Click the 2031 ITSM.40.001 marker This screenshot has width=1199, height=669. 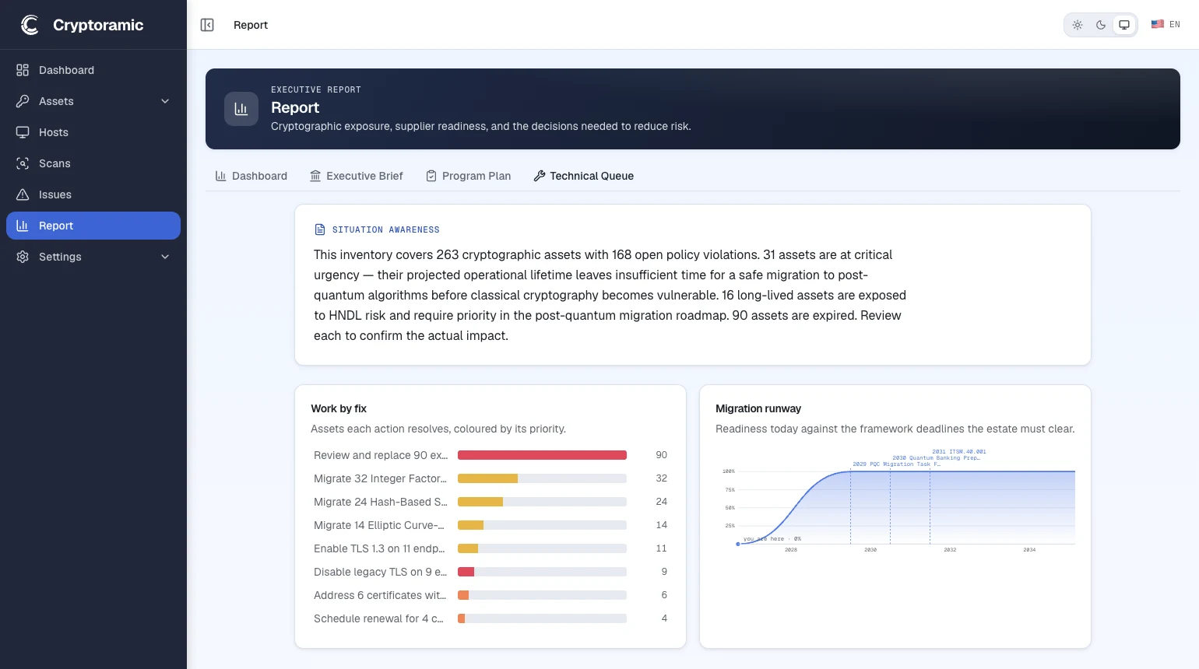959,452
